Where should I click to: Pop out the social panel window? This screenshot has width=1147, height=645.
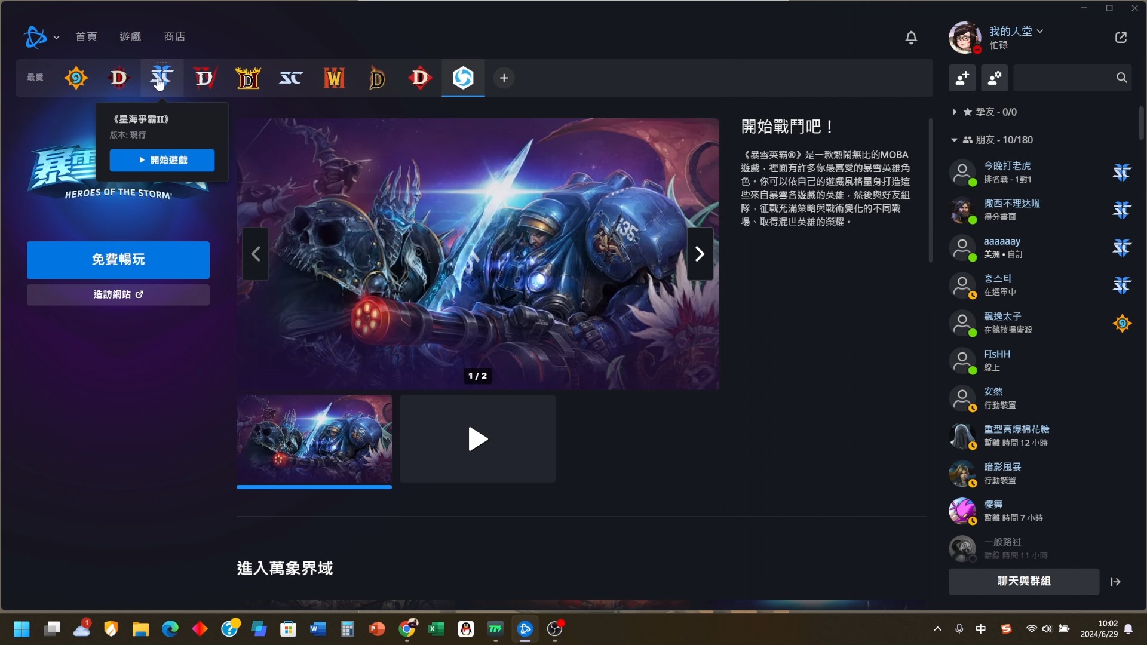[1121, 38]
